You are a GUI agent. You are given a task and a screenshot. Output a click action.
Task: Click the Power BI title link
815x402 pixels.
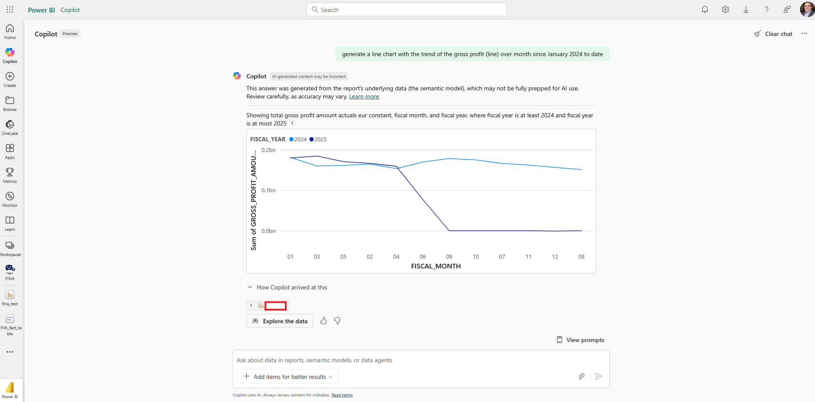pyautogui.click(x=42, y=10)
